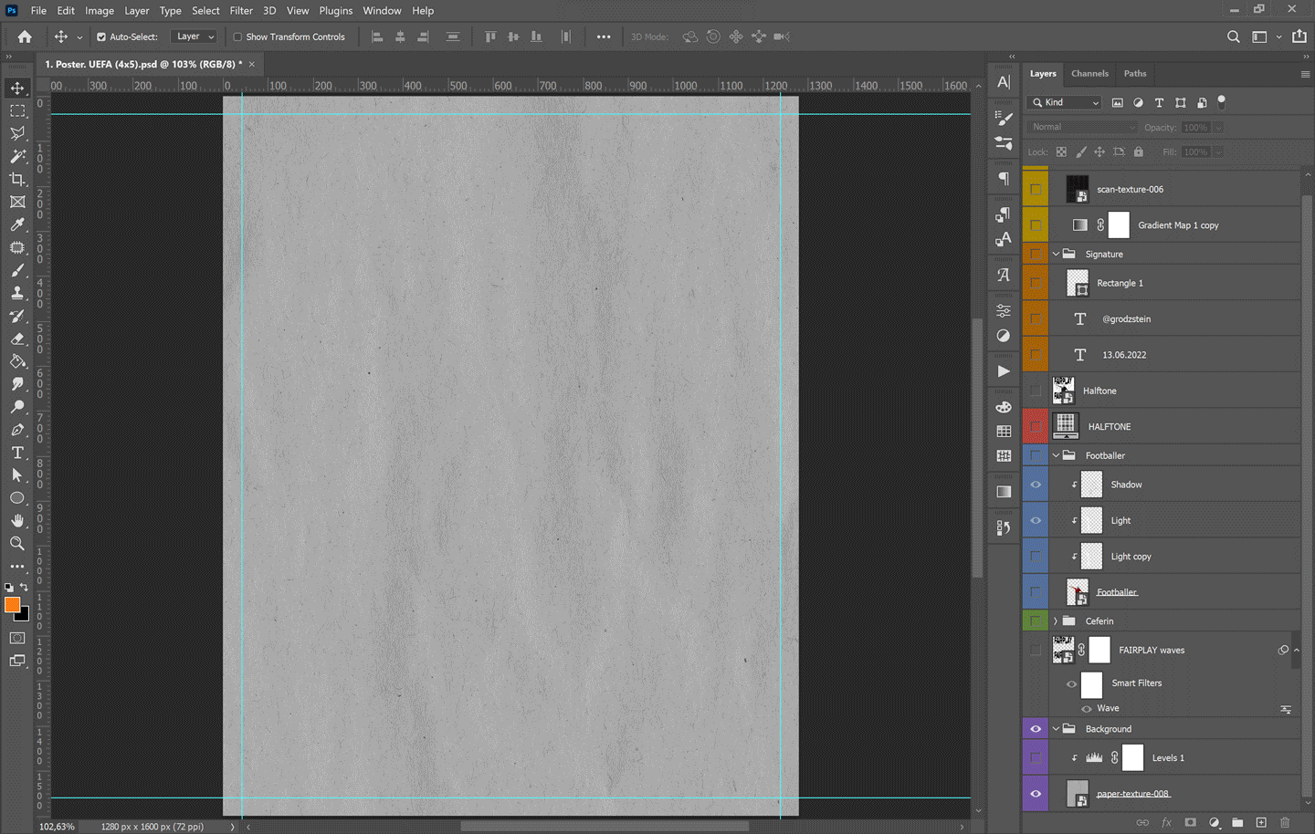
Task: Select the Crop tool
Action: pos(17,179)
